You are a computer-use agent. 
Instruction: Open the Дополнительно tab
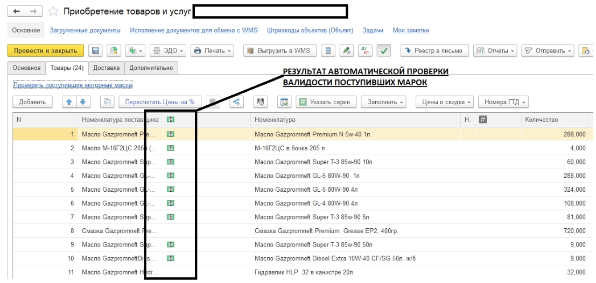click(151, 68)
